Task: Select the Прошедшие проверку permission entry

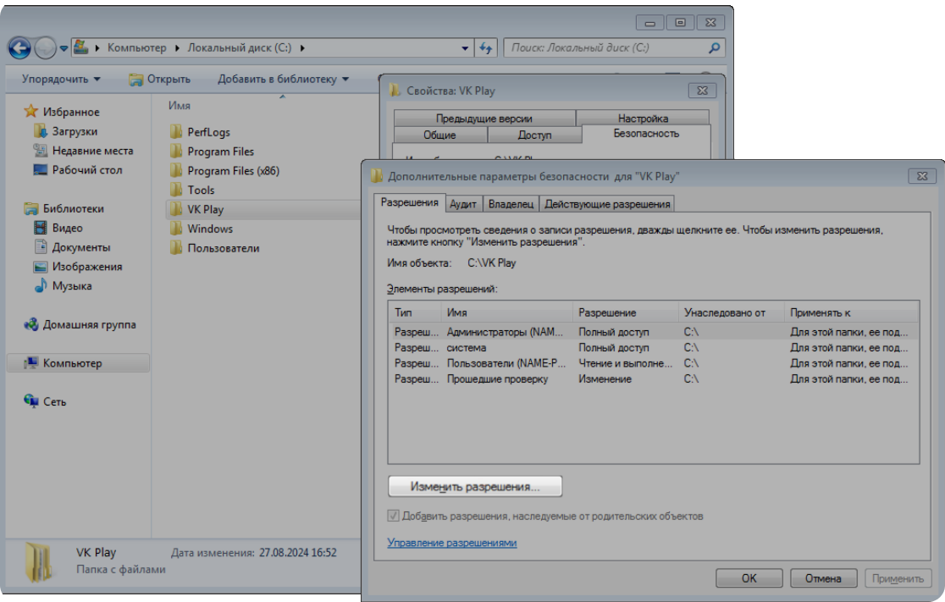Action: coord(497,379)
